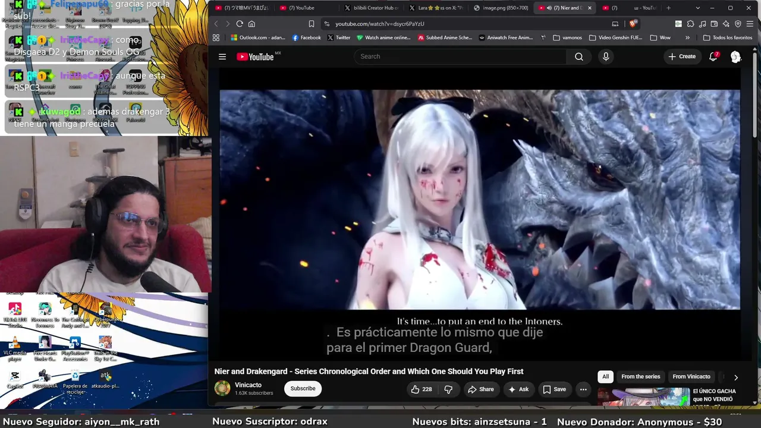761x428 pixels.
Task: Like the video with thumbs up
Action: pyautogui.click(x=421, y=389)
